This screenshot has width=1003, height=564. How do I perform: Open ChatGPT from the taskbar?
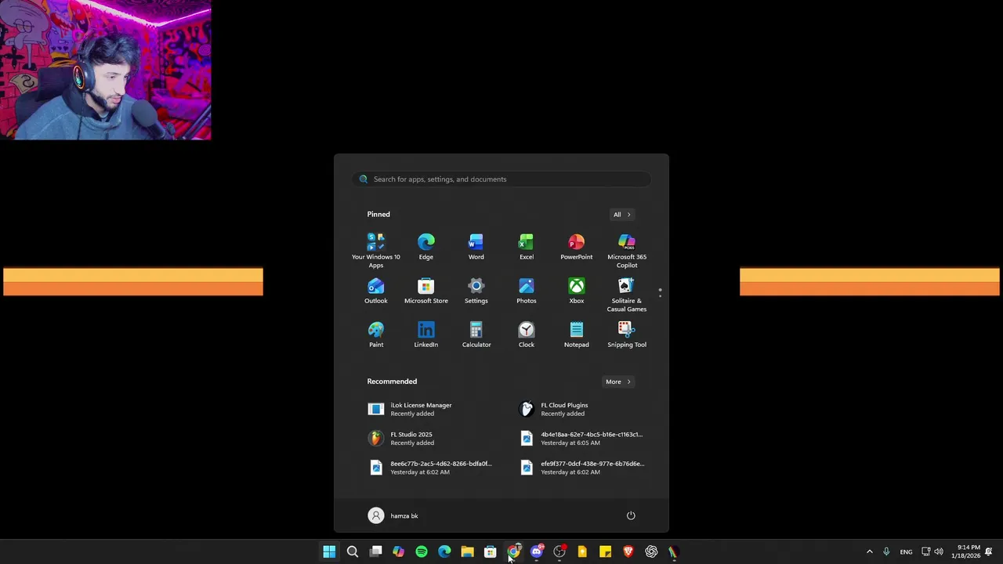point(651,551)
